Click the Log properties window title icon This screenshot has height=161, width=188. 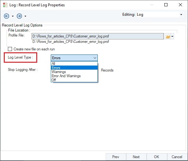click(x=5, y=5)
